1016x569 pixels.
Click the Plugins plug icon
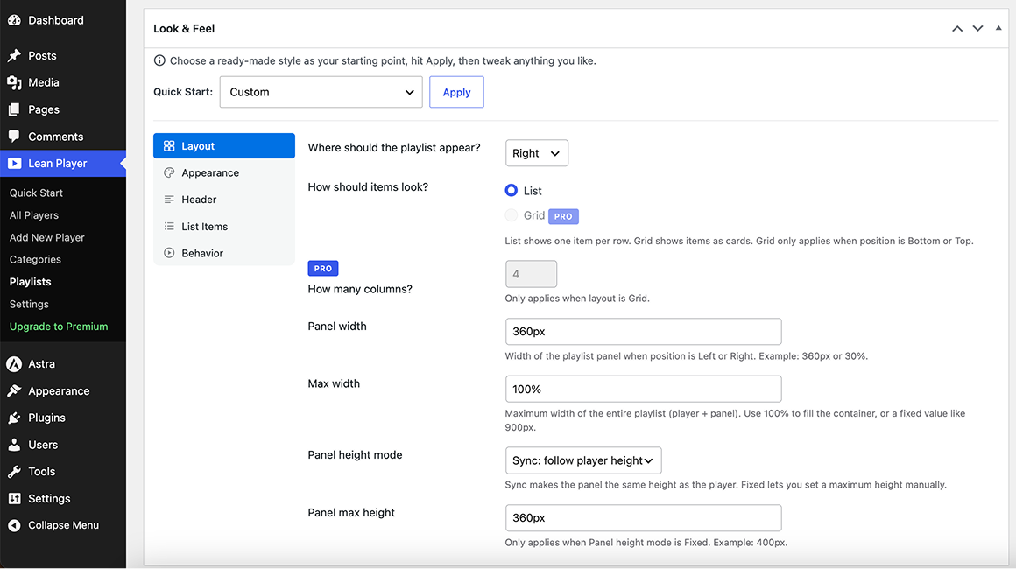[14, 418]
